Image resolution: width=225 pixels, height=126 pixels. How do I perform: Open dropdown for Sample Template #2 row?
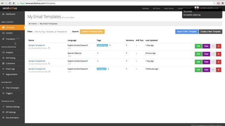point(213,62)
